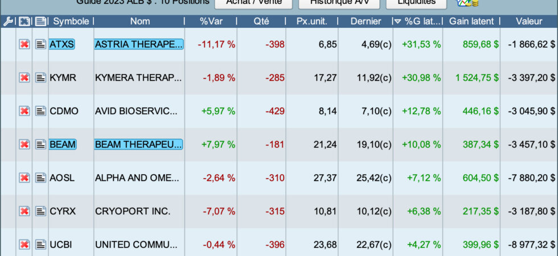
Task: Open the ATXS row note icon
Action: pos(40,44)
